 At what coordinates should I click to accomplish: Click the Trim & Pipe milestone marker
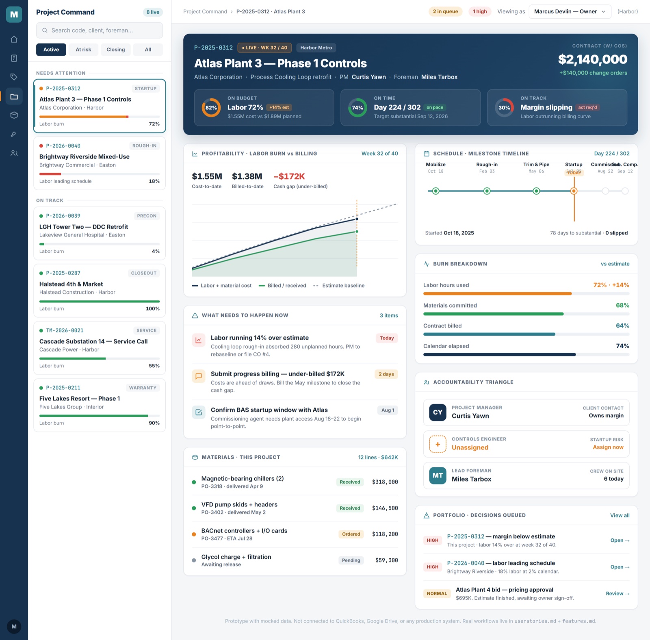pos(536,191)
